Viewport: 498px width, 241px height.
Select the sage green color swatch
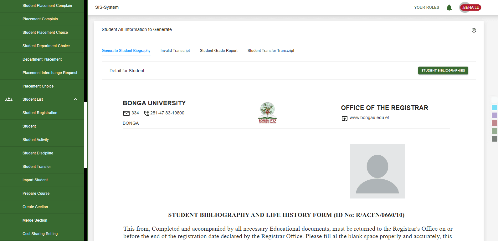click(x=495, y=131)
